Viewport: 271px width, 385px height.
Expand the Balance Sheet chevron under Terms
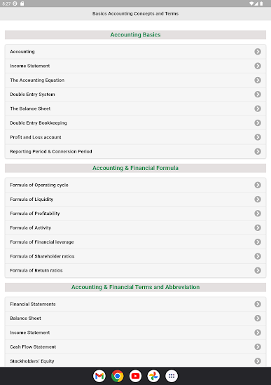[x=258, y=318]
